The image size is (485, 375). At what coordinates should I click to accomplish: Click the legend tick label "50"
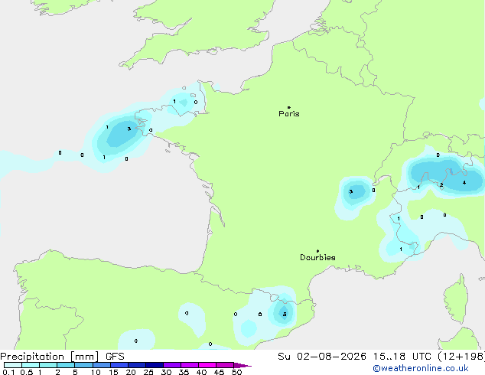click(x=236, y=372)
